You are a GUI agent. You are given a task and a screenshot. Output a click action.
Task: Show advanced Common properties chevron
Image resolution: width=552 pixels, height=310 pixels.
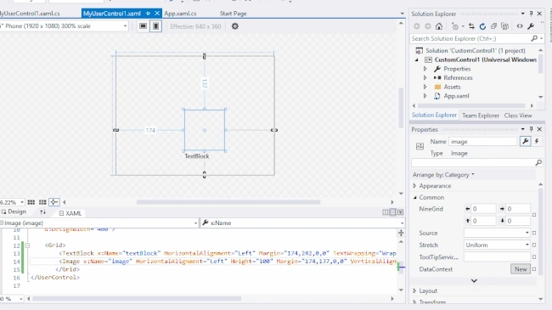point(474,281)
